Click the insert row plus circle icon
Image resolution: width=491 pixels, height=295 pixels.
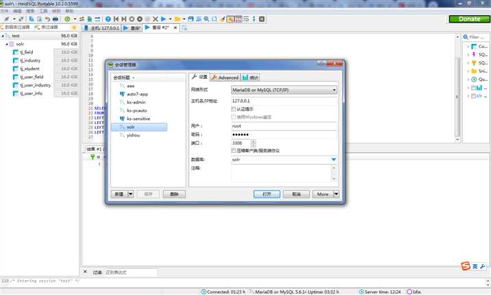[x=132, y=19]
